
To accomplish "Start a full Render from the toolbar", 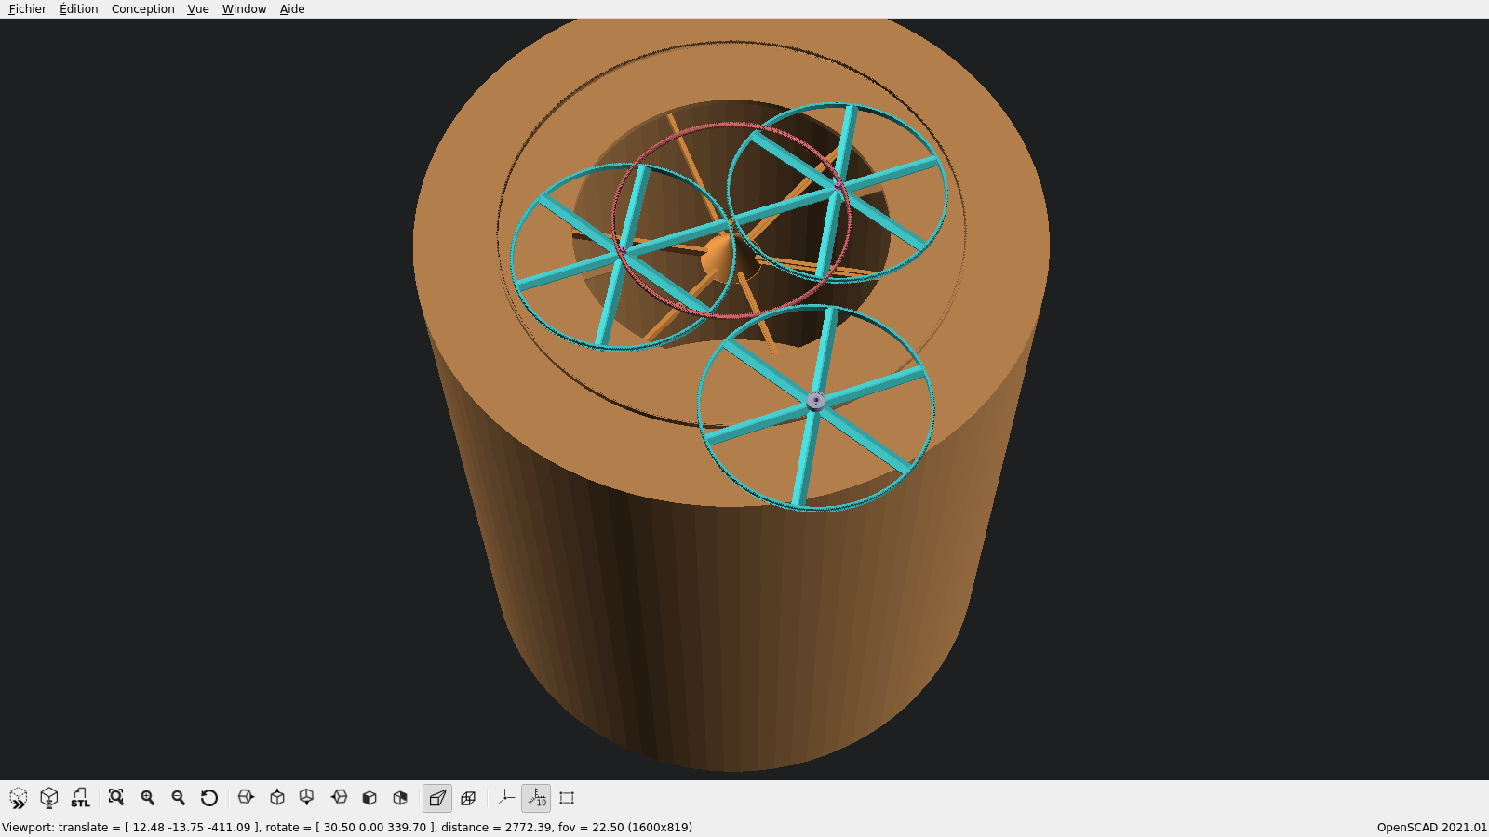I will coord(48,798).
